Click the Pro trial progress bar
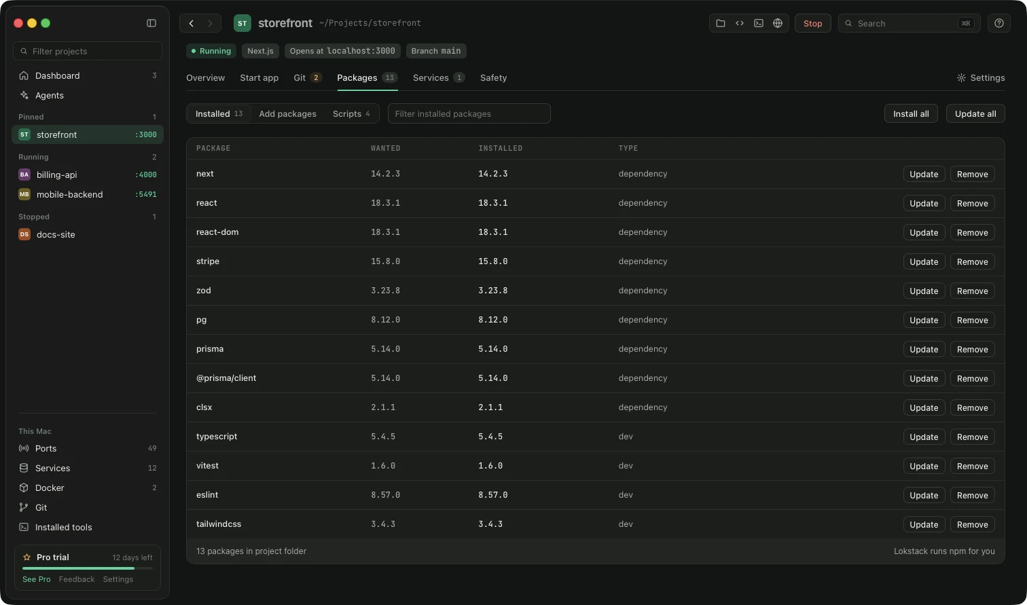The width and height of the screenshot is (1027, 605). [x=88, y=568]
